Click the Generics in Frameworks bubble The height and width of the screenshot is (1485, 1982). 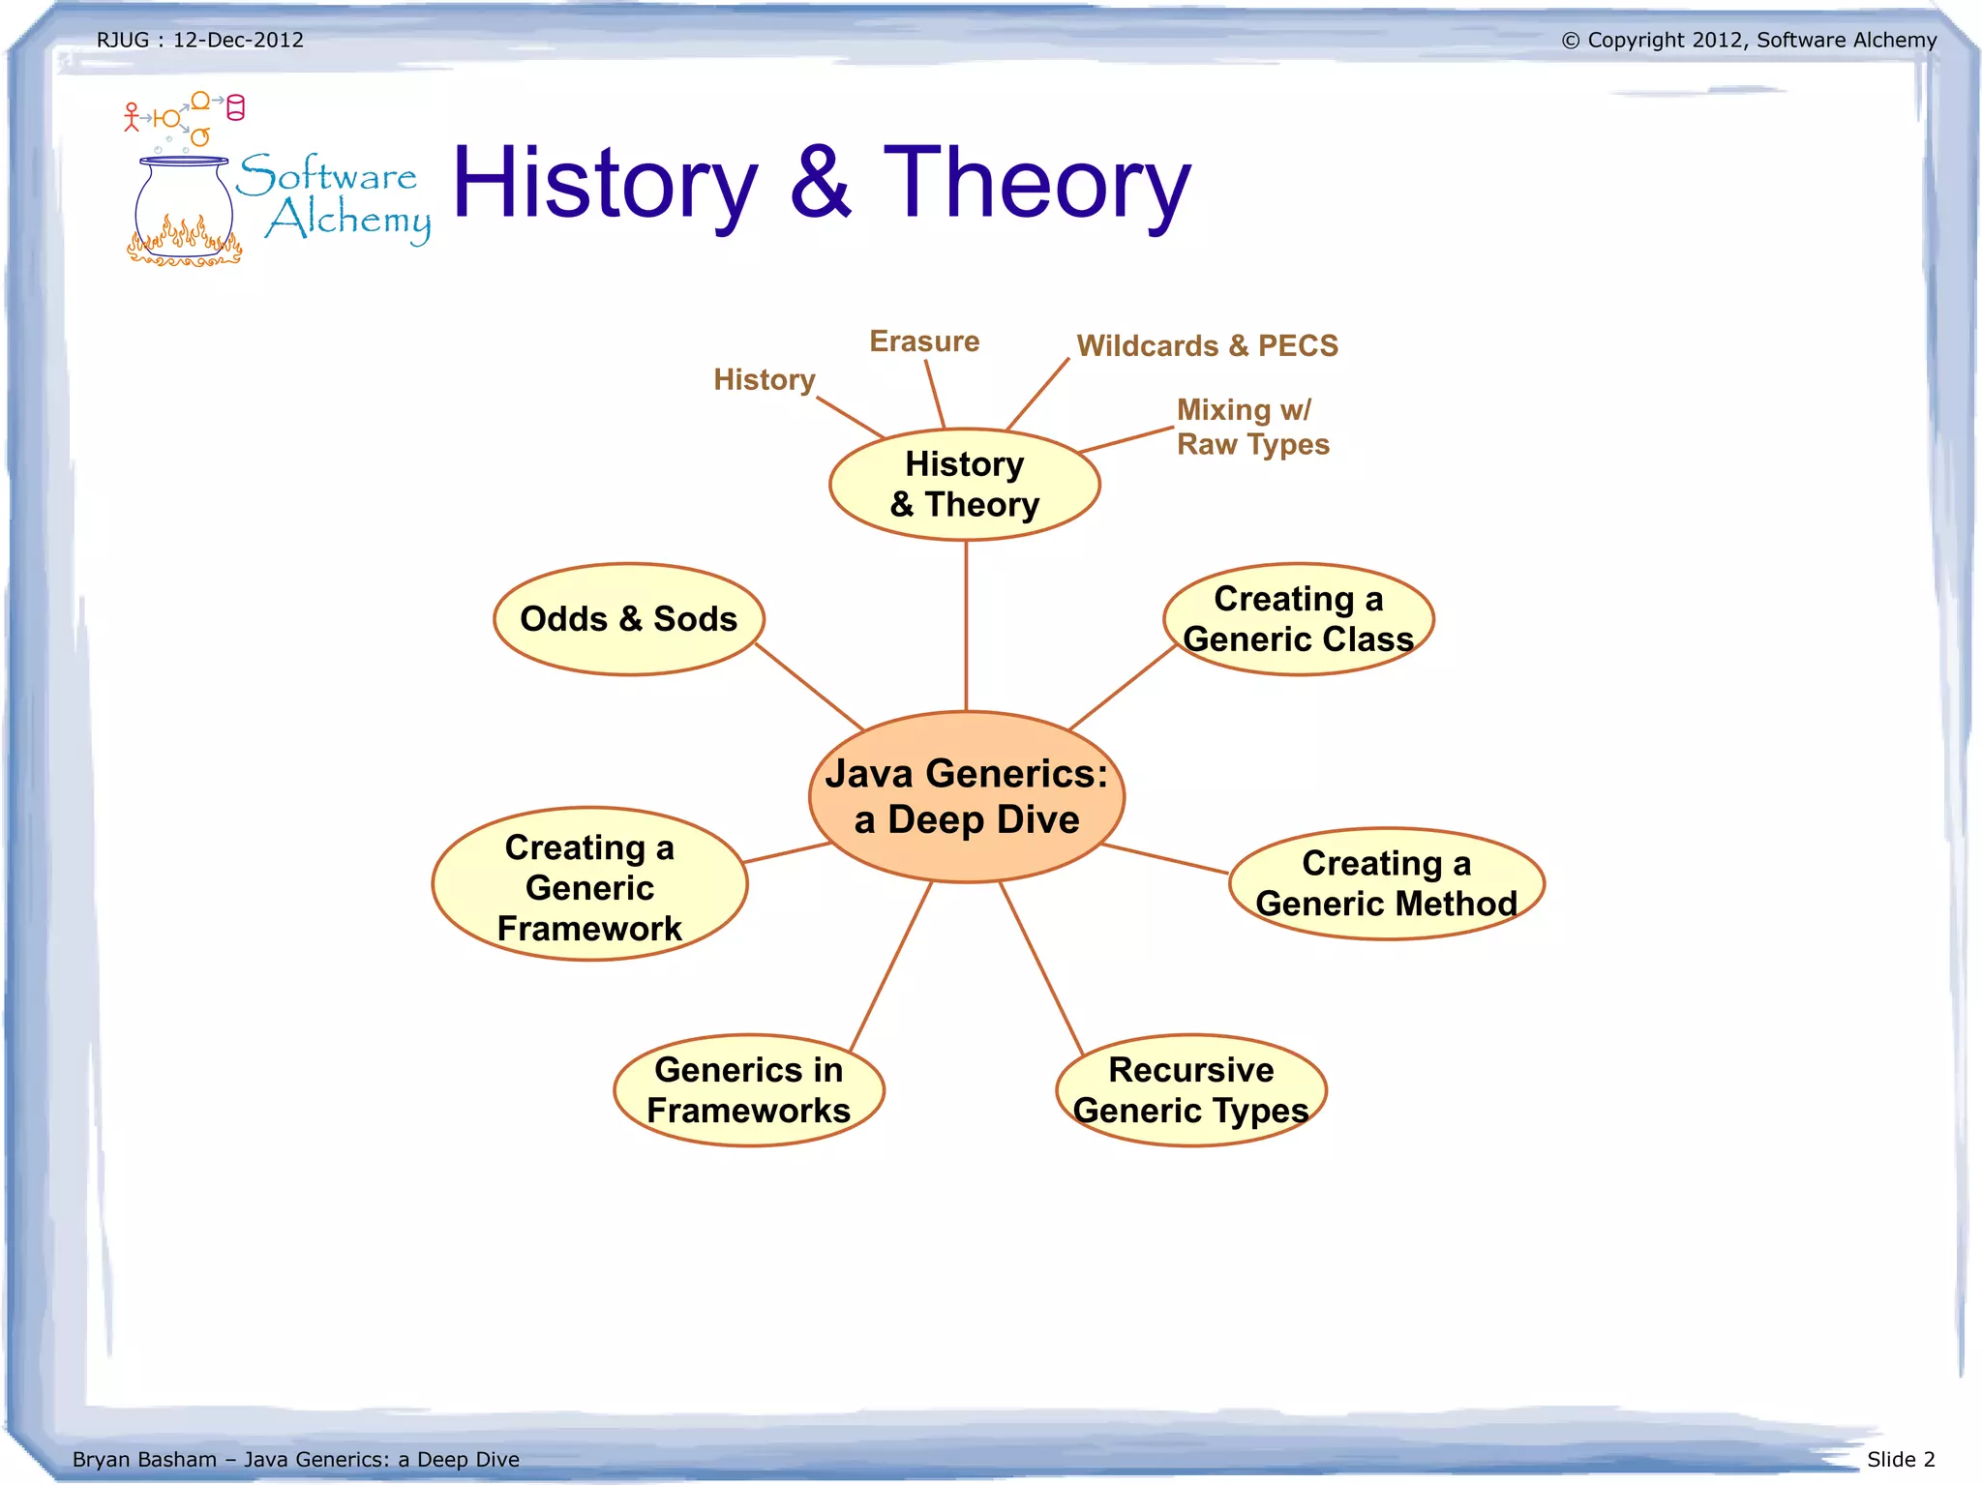coord(748,1090)
